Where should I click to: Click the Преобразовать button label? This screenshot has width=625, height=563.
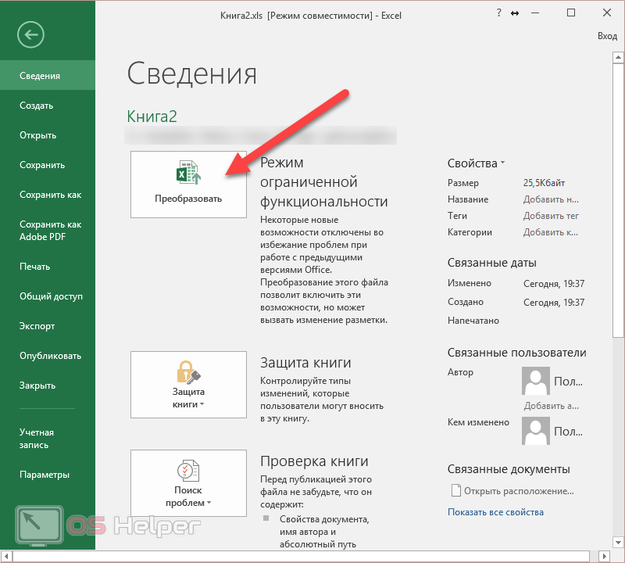coord(188,199)
